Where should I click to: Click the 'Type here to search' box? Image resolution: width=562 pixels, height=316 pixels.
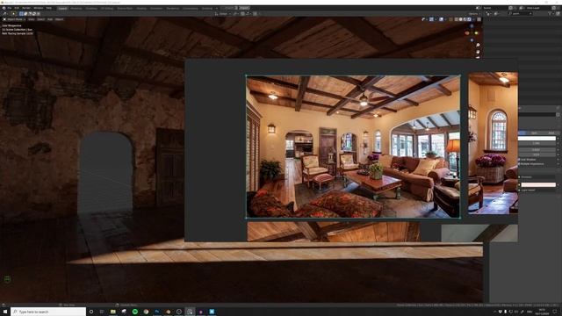click(48, 312)
